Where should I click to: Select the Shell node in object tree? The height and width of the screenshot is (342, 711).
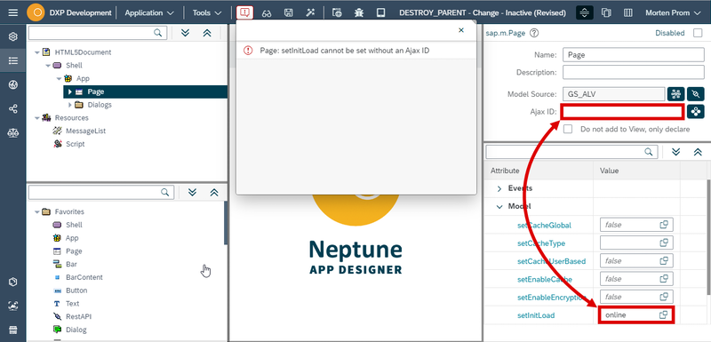click(x=74, y=65)
